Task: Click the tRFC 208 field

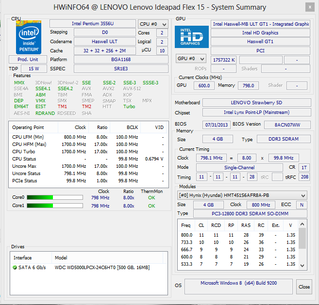Action: click(x=304, y=177)
